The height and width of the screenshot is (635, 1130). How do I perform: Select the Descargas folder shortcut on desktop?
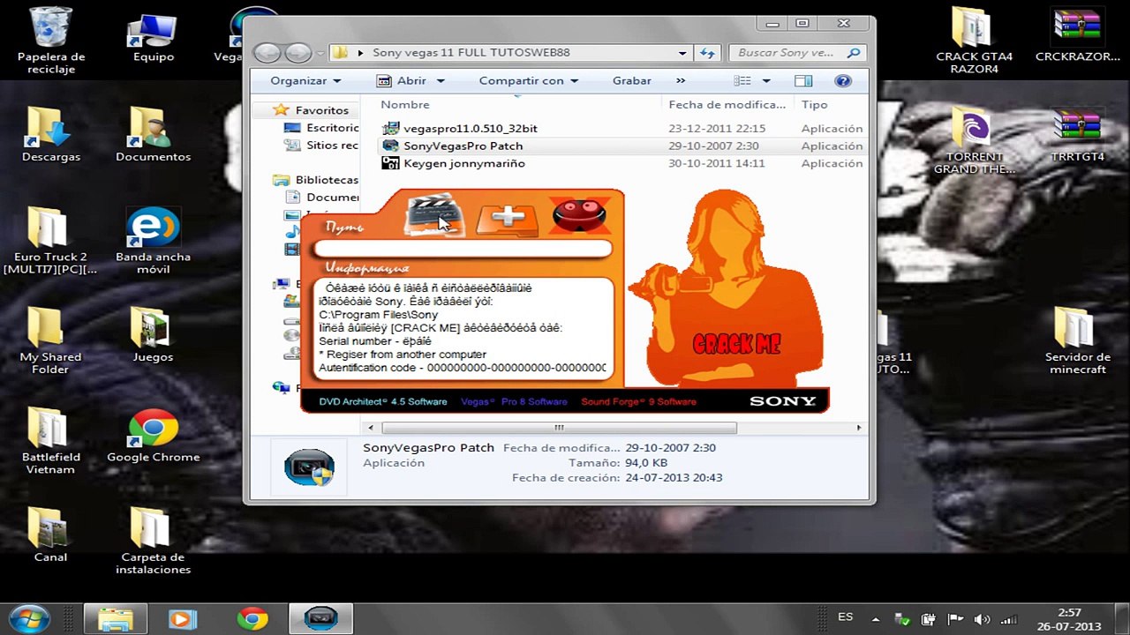coord(51,134)
